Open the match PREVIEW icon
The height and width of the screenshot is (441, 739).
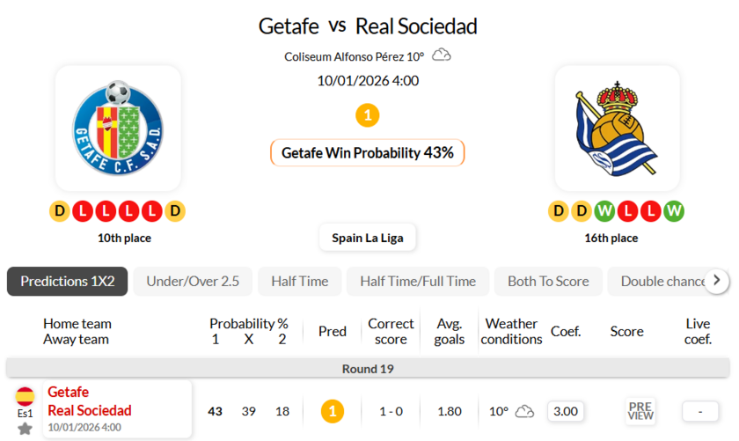(640, 411)
